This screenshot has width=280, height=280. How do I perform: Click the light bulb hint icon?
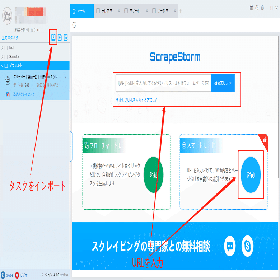[117, 100]
